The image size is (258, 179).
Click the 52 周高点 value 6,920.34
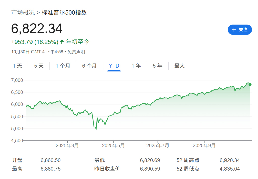(x=230, y=160)
